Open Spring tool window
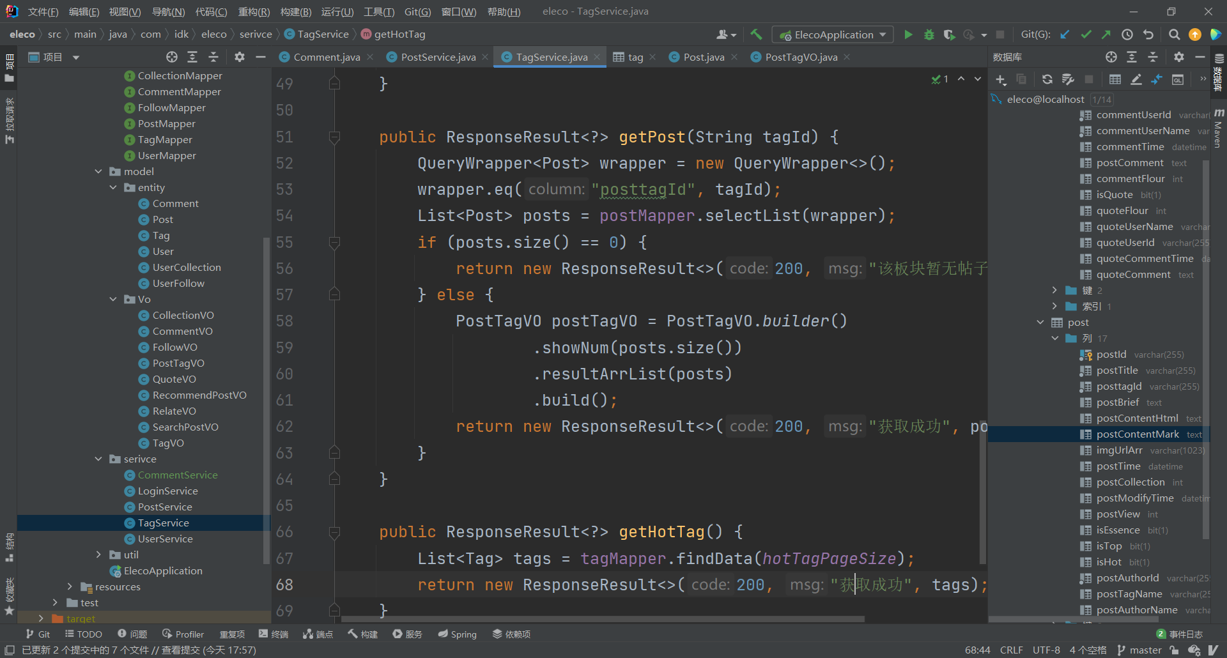Viewport: 1227px width, 658px height. pyautogui.click(x=458, y=634)
